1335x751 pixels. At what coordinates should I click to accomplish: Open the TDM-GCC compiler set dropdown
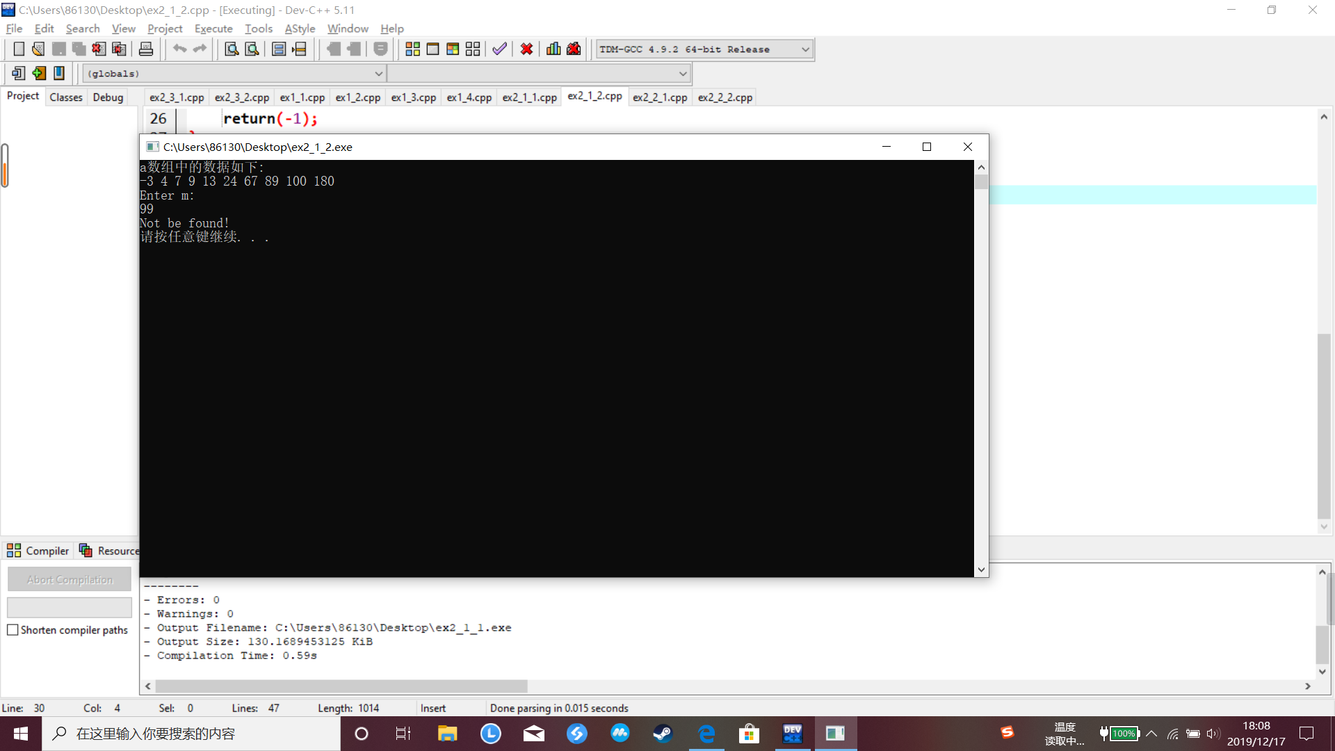805,49
